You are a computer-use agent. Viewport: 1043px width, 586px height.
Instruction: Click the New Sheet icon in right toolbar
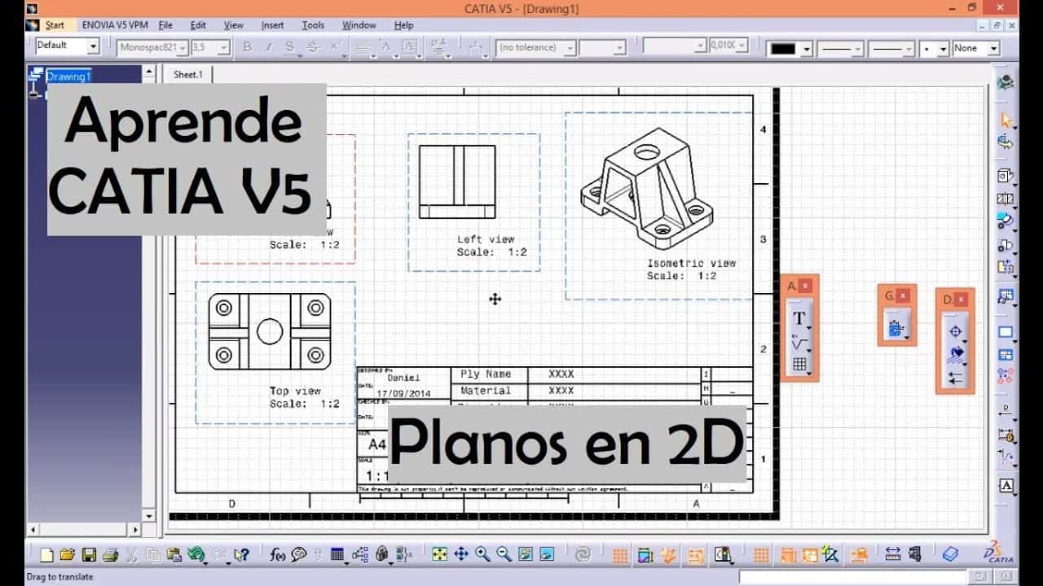click(x=1006, y=332)
